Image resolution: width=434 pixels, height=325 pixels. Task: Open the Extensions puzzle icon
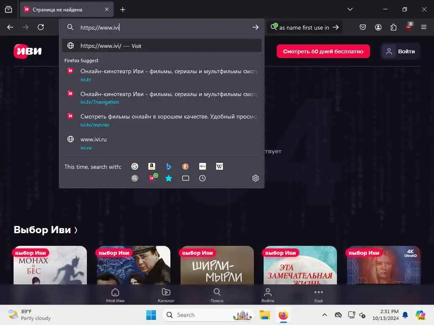point(393,27)
